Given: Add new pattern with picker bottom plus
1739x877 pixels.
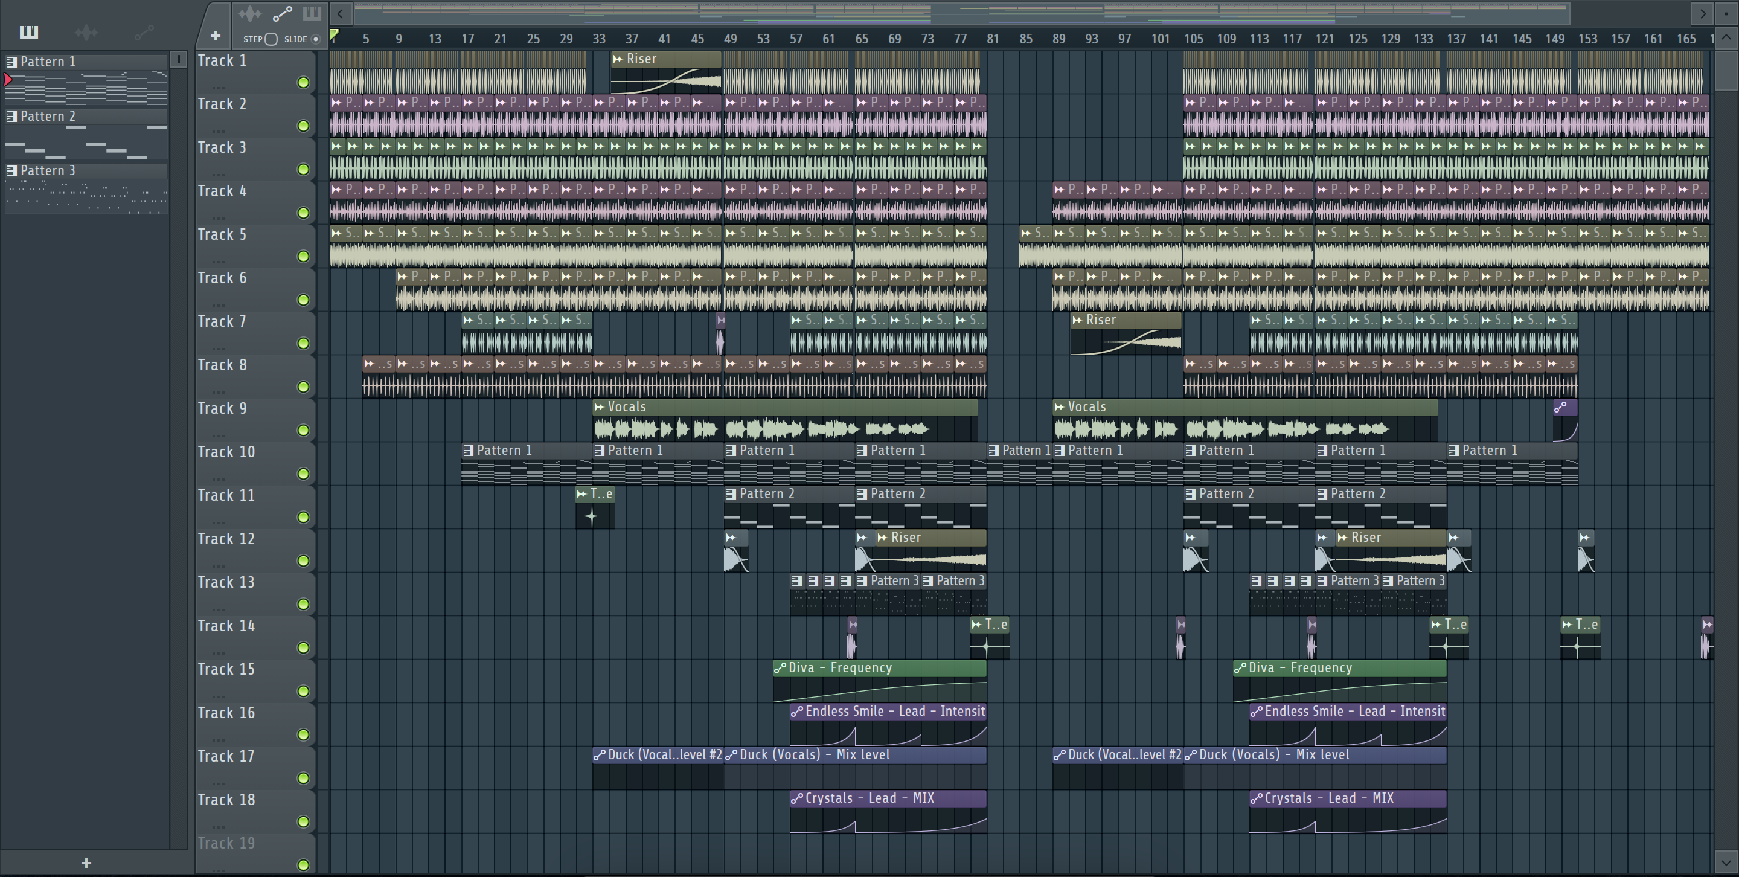Looking at the screenshot, I should pyautogui.click(x=86, y=863).
